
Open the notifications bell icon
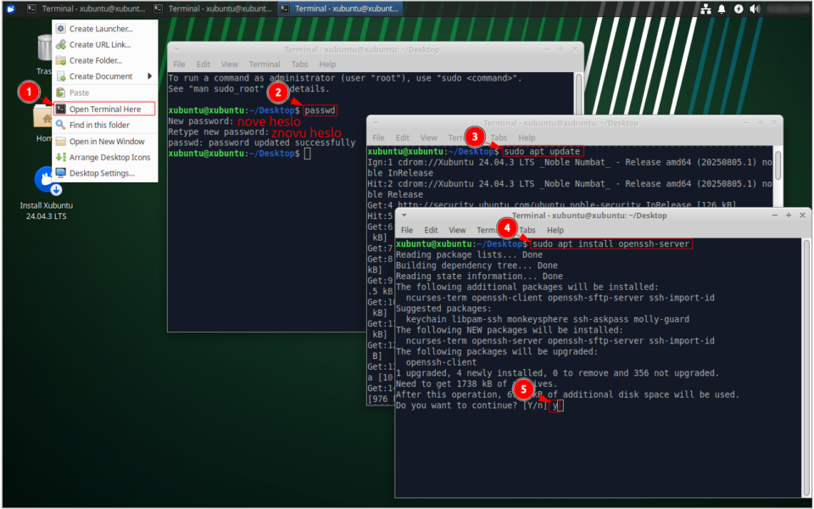[x=722, y=8]
